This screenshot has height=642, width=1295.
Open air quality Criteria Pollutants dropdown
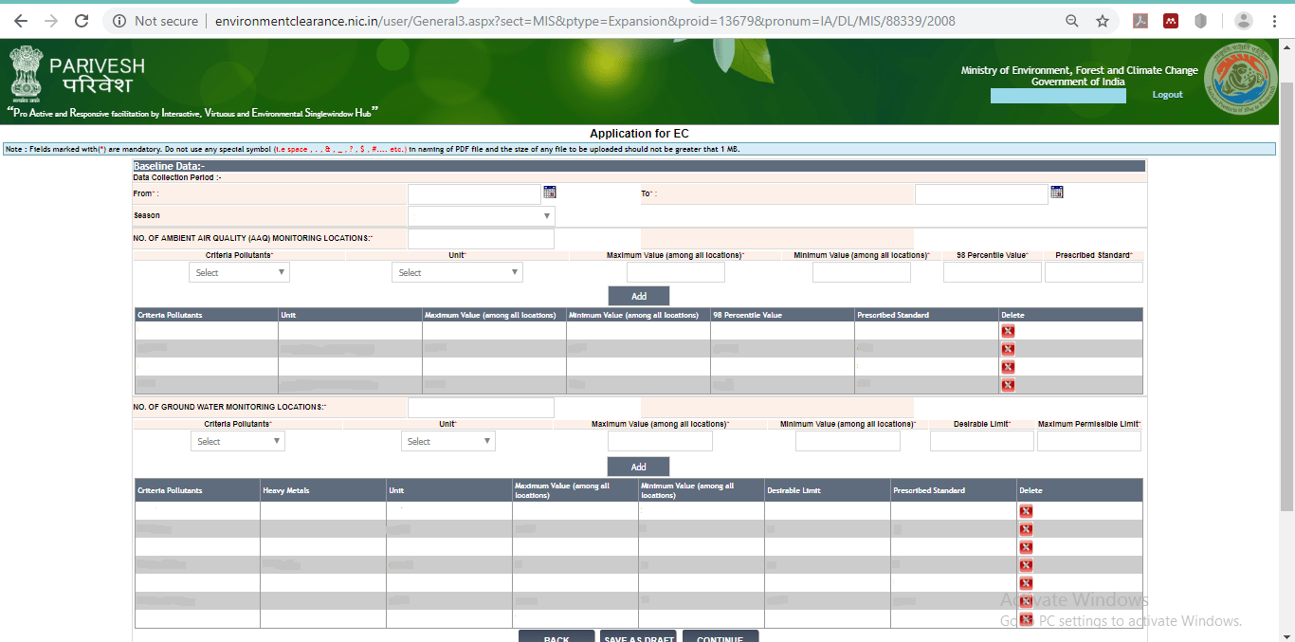[x=239, y=273]
